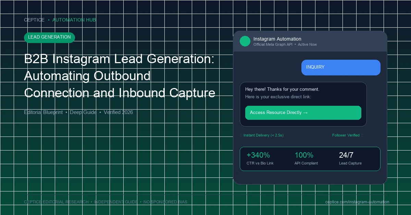Click the Access Resource Directly button
The image size is (411, 215).
303,113
